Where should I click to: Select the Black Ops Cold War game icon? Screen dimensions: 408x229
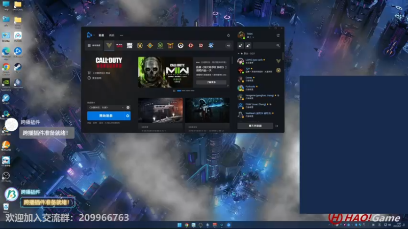(x=119, y=45)
